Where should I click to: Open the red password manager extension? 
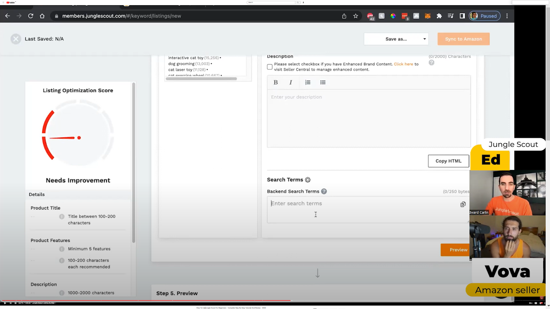[x=405, y=16]
